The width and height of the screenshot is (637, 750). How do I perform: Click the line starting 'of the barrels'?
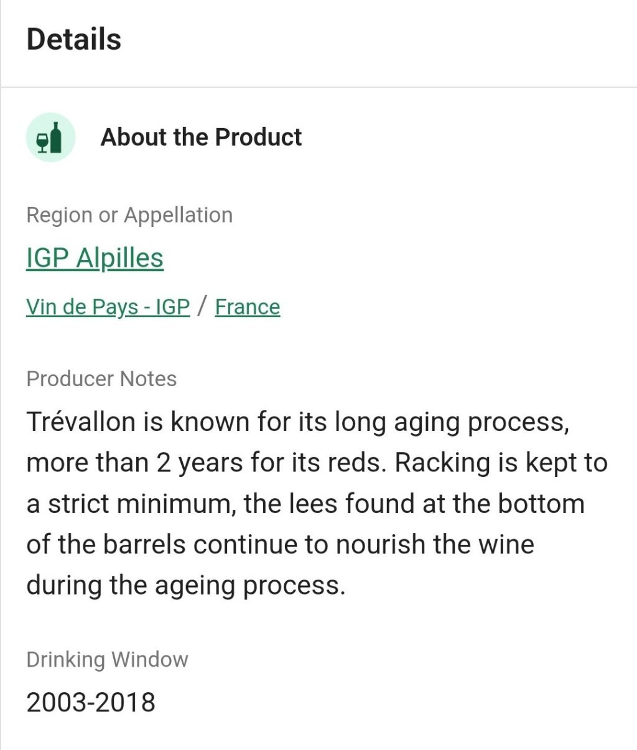tap(280, 545)
